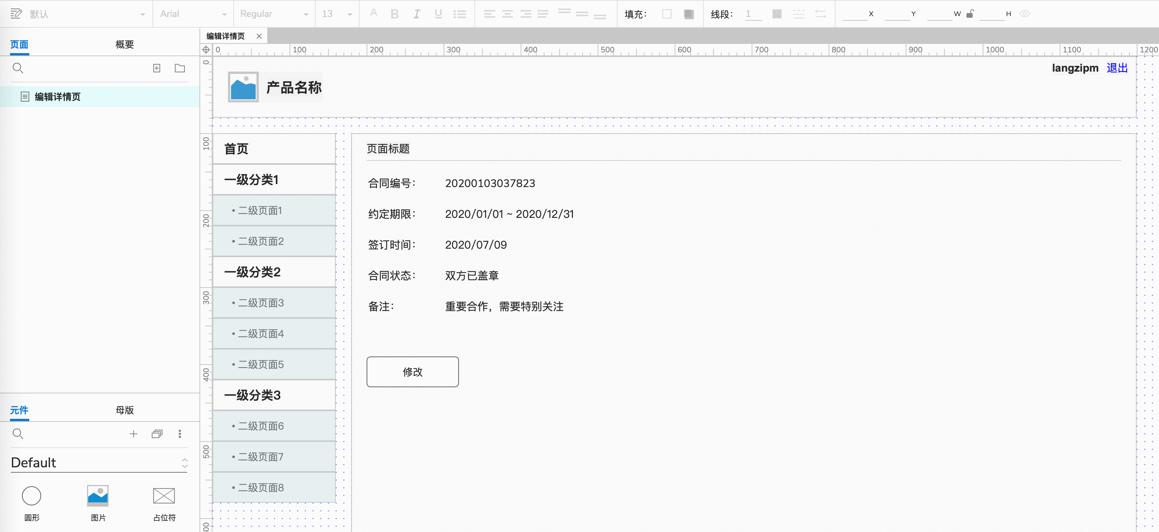
Task: Toggle widget visibility eye icon
Action: [x=1025, y=14]
